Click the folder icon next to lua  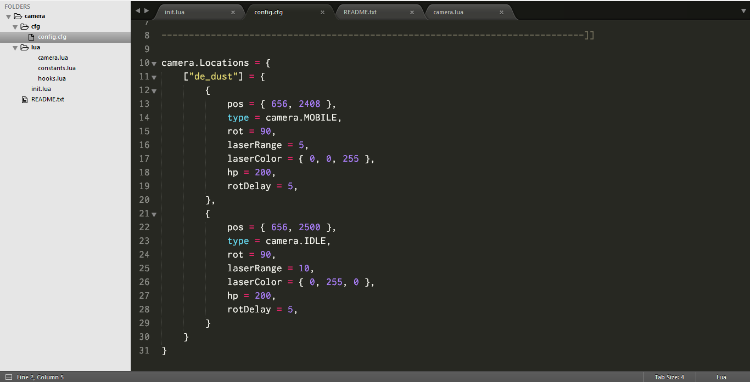24,47
